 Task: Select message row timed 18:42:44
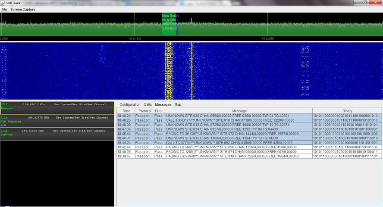(249, 147)
